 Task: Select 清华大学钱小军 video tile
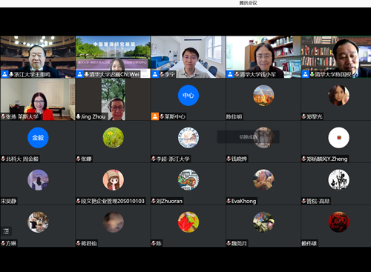263,57
